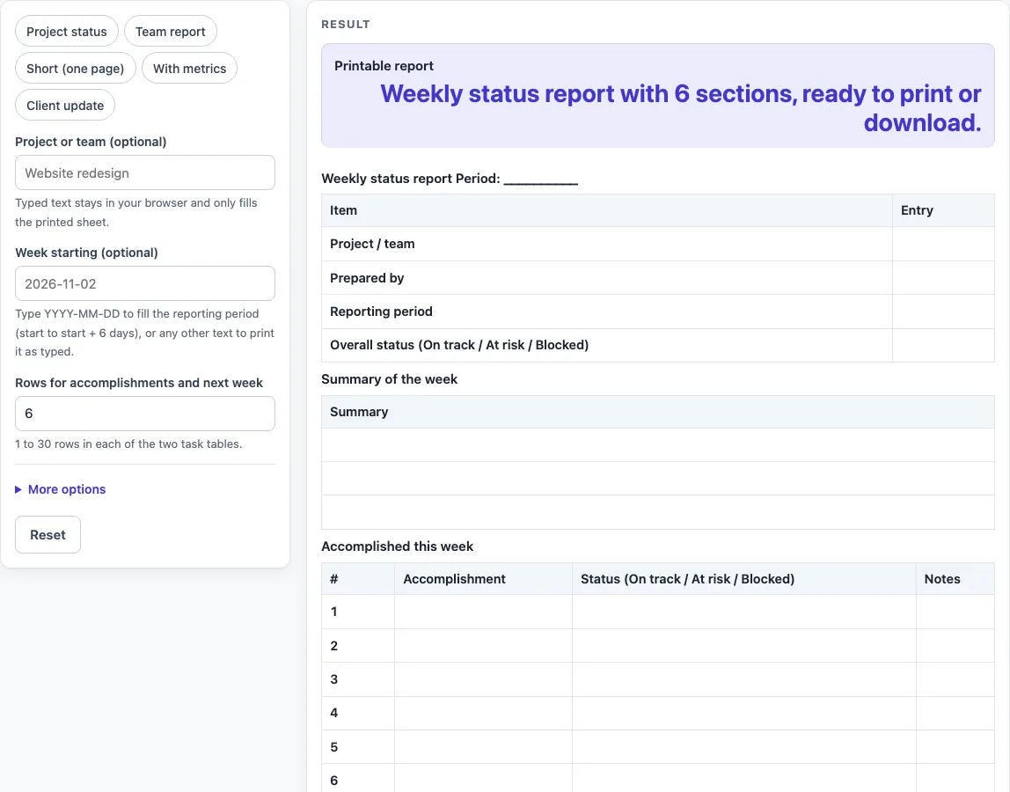
Task: Click the Status (On track / At risk / Blocked) column header
Action: tap(744, 579)
